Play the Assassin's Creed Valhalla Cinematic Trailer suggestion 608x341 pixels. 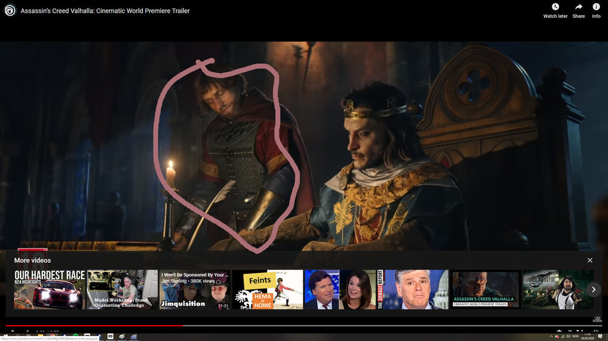[x=485, y=289]
